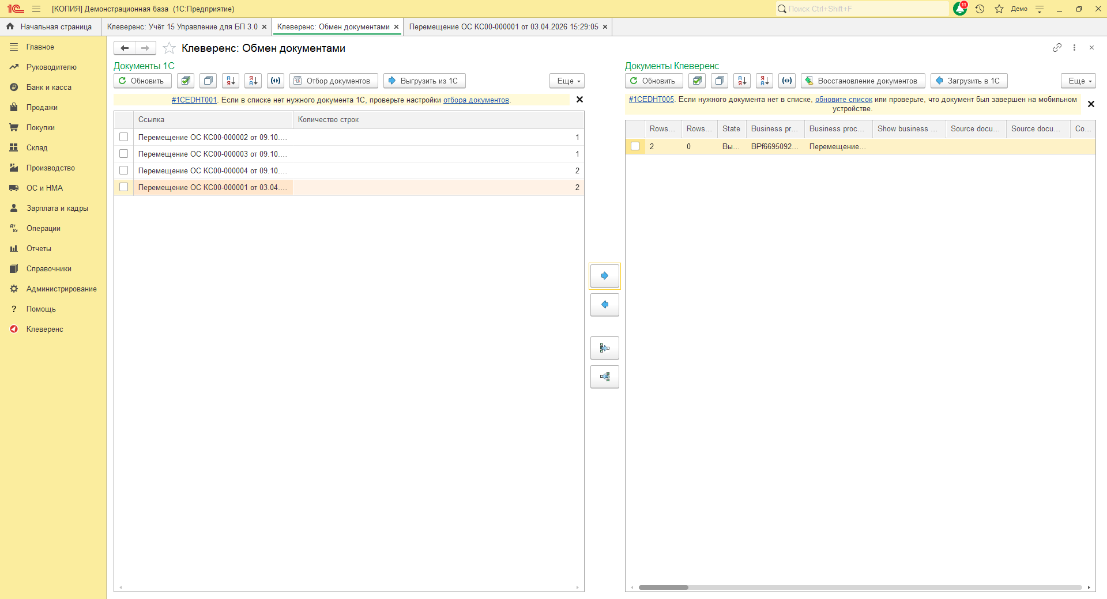Viewport: 1107px width, 599px height.
Task: Sort ascending in Документы Клеверенс toolbar
Action: 742,81
